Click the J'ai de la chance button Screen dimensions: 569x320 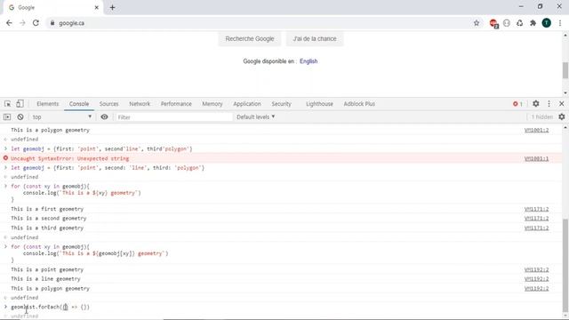click(315, 39)
